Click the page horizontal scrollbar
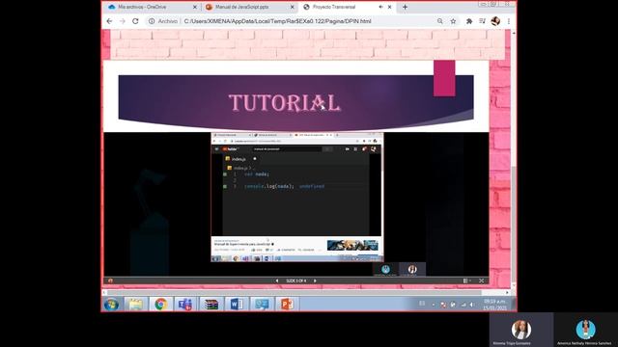The image size is (618, 347). pyautogui.click(x=295, y=293)
